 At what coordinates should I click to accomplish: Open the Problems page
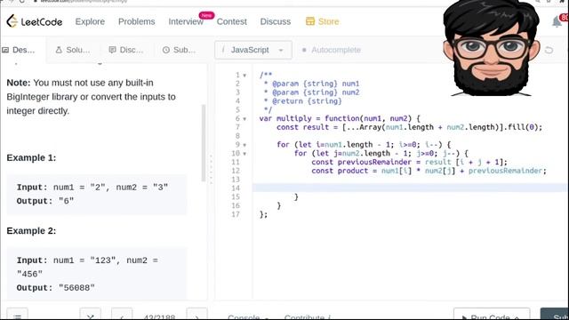pos(136,21)
